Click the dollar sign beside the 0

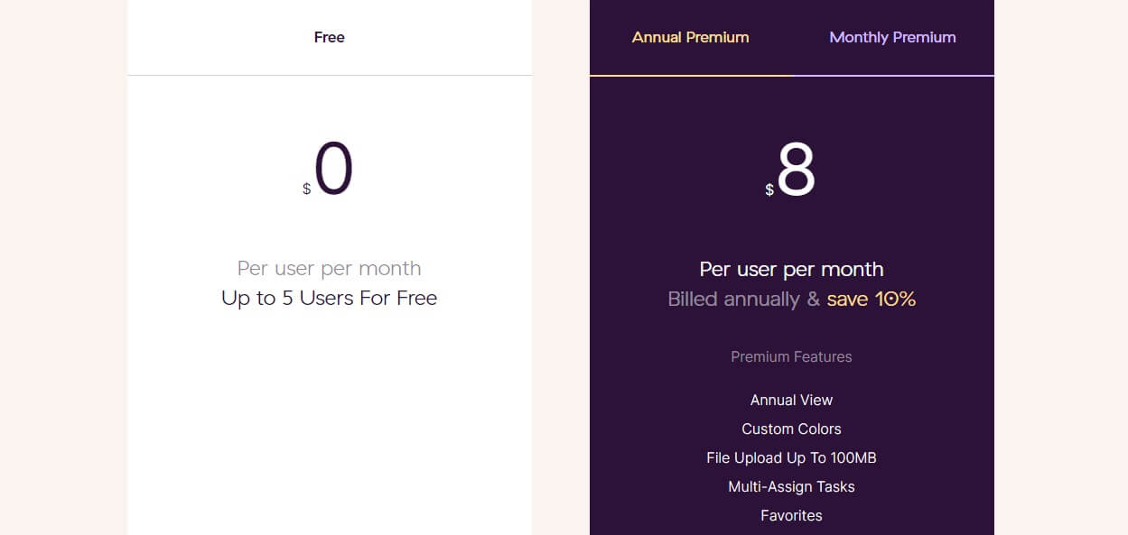click(x=307, y=189)
